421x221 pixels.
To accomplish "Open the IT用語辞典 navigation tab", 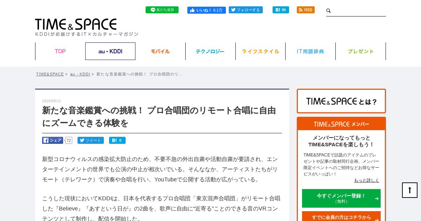I will tap(310, 51).
